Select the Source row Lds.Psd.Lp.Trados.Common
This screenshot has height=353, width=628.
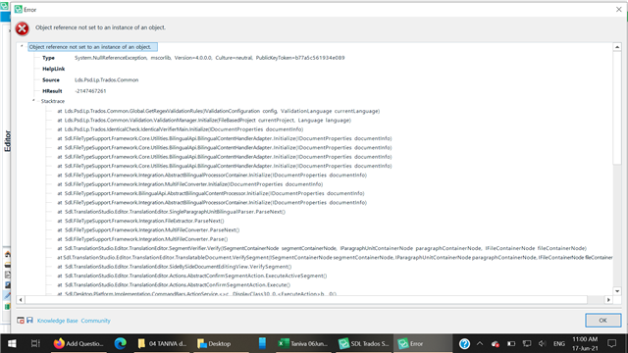[90, 80]
